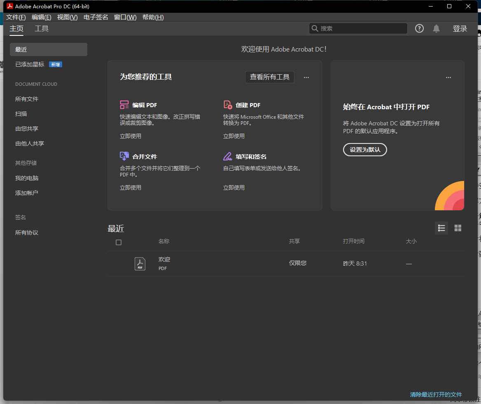
Task: Switch to the 工具 tab
Action: point(41,29)
